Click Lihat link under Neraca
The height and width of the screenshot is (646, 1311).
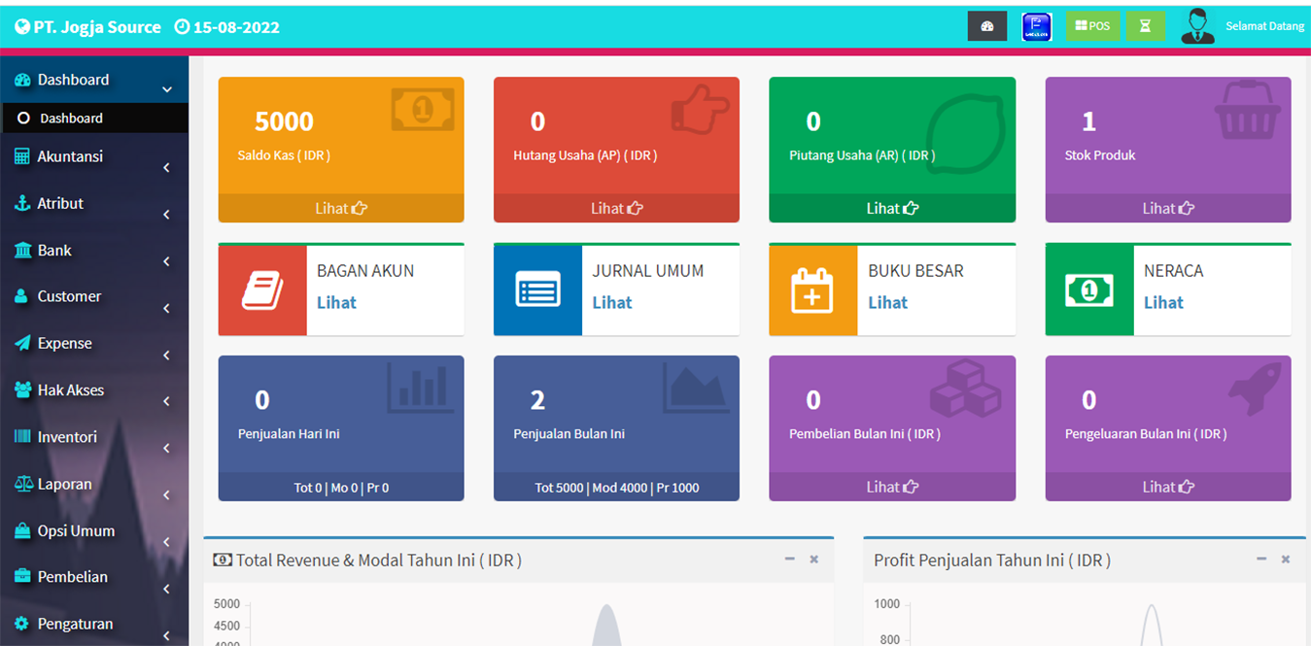point(1163,303)
